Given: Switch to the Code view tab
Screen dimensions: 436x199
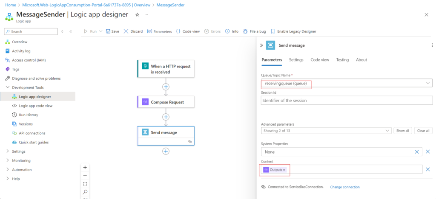Looking at the screenshot, I should [320, 59].
